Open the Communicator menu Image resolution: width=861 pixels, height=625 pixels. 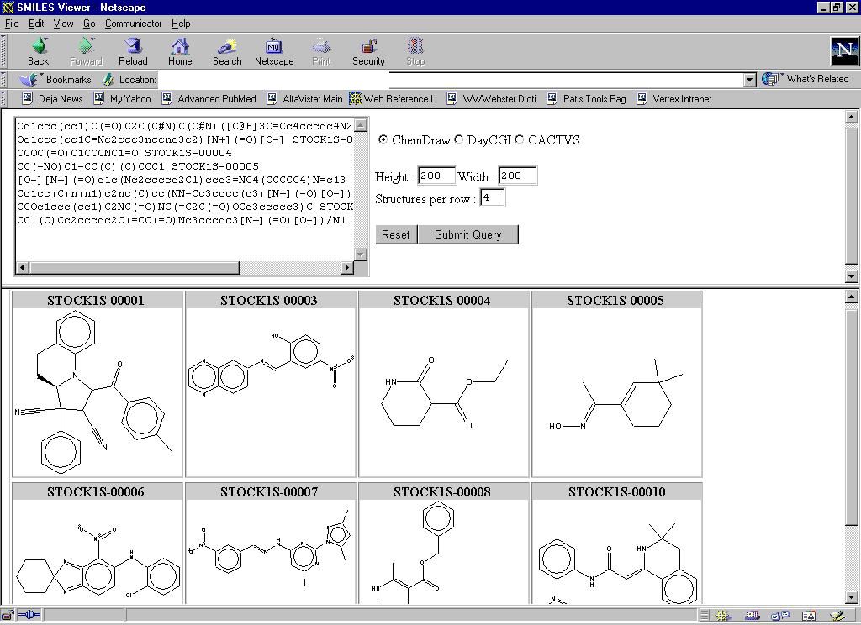point(134,24)
